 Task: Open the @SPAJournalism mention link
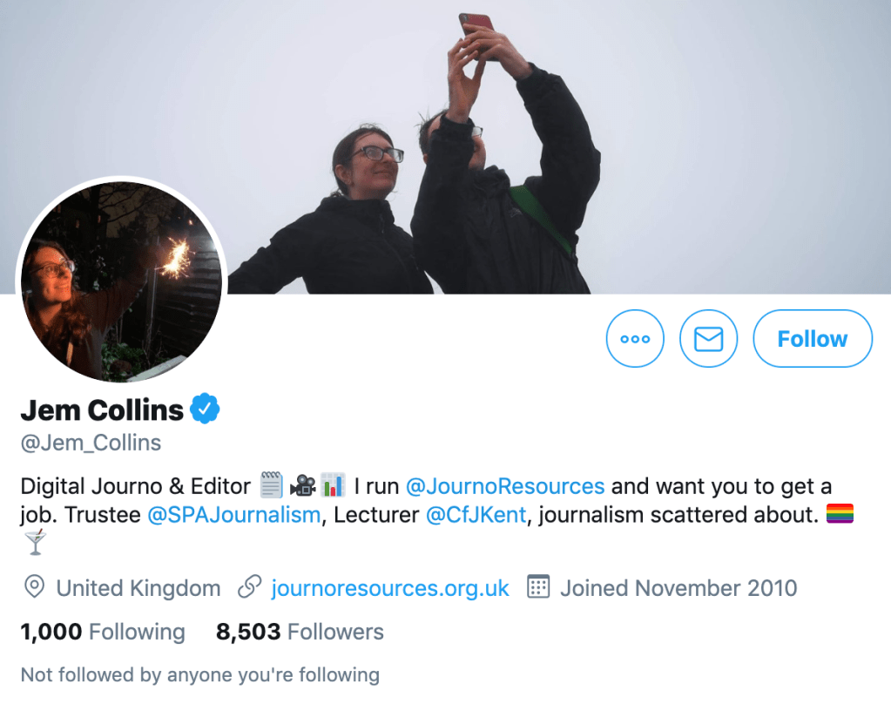233,515
